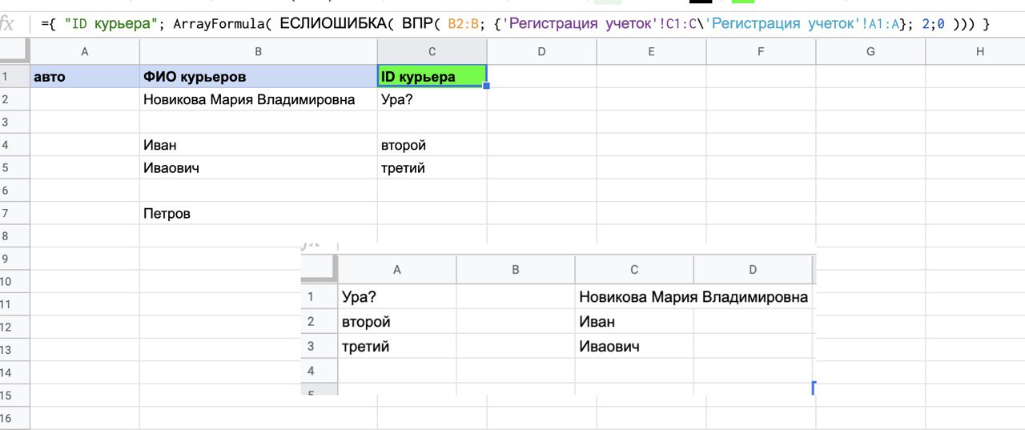Select column E header in main sheet
The height and width of the screenshot is (430, 1025).
[651, 52]
